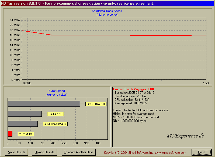
Task: Click the Save Results button
Action: click(17, 152)
